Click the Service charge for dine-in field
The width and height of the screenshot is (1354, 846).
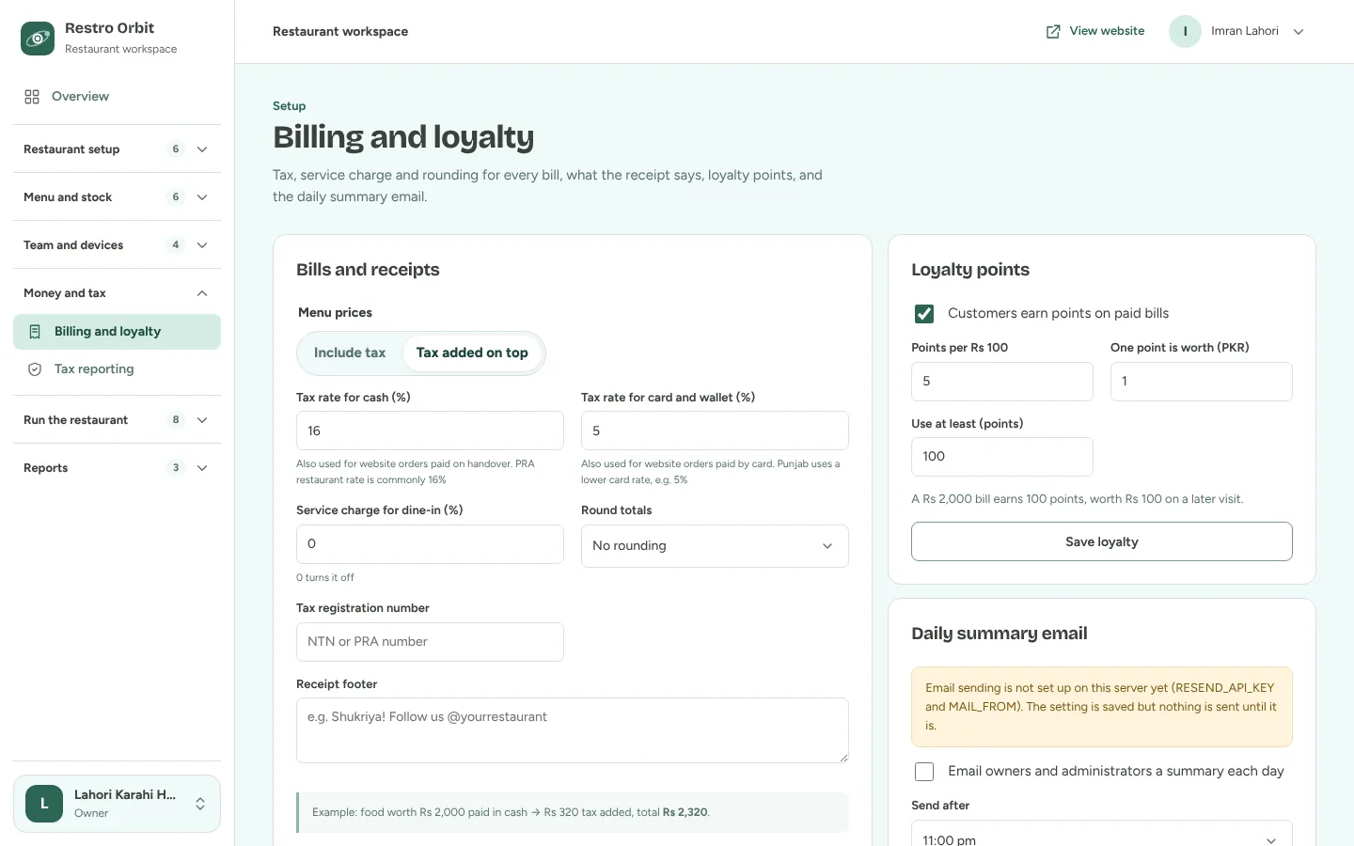pyautogui.click(x=430, y=544)
